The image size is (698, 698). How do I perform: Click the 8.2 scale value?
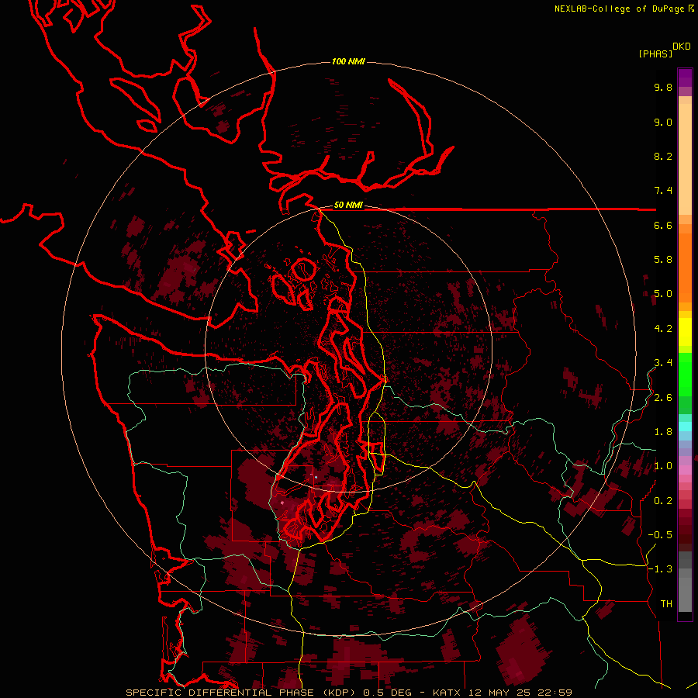pyautogui.click(x=663, y=156)
